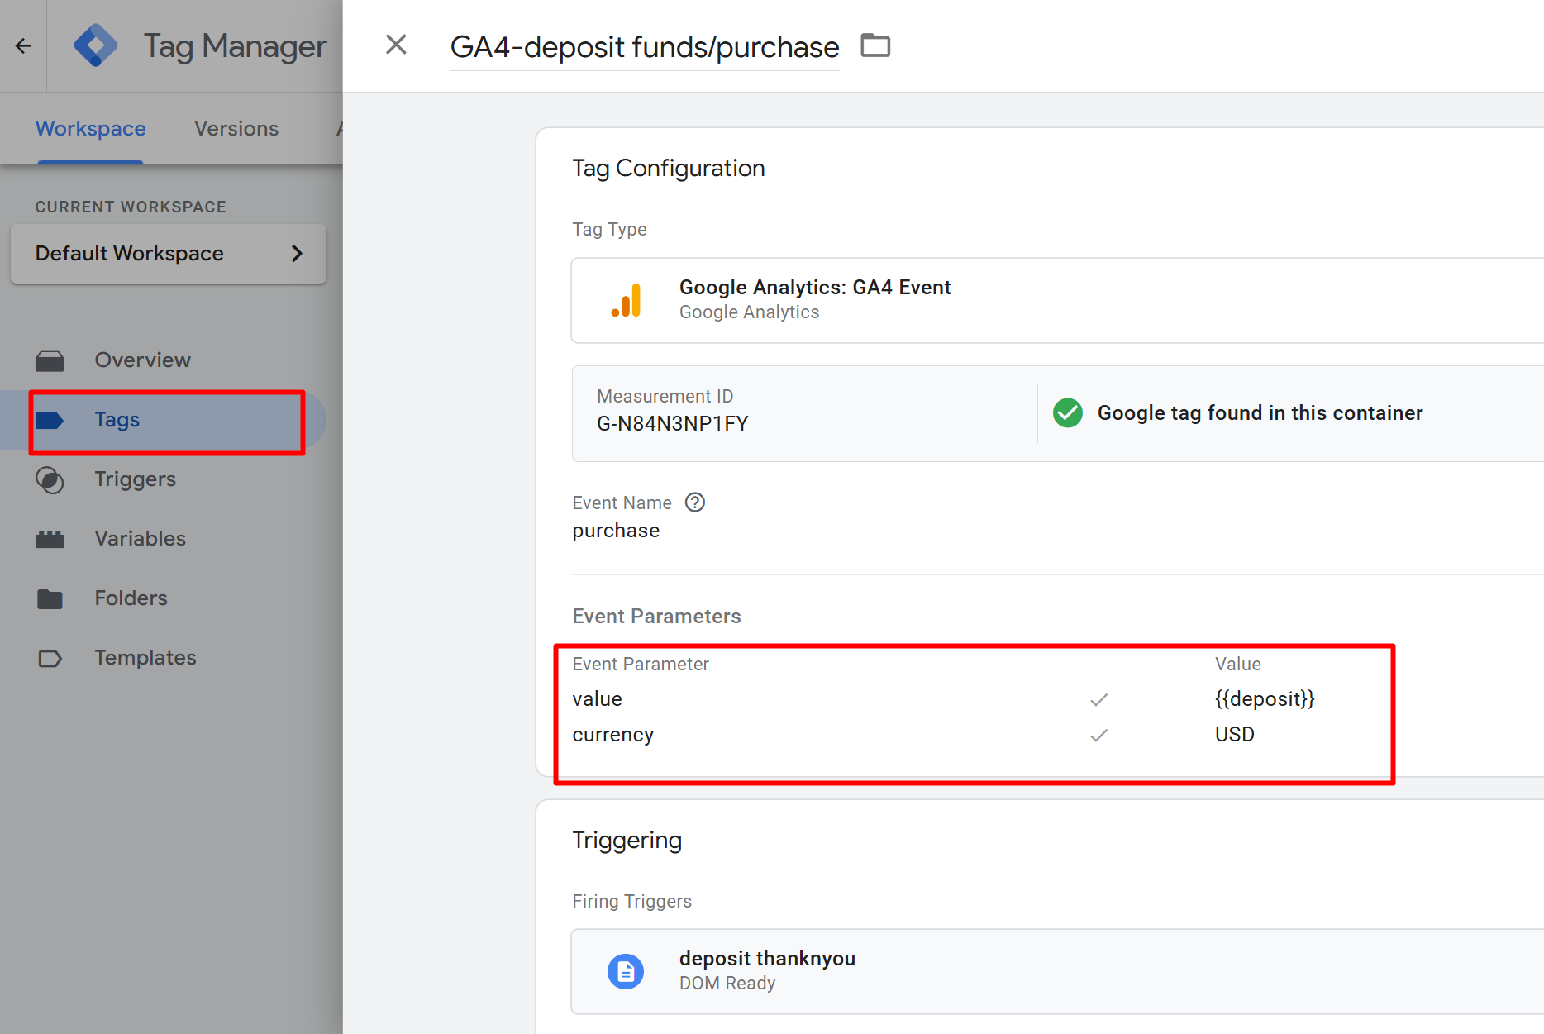
Task: Click the back arrow in Tag Manager header
Action: 23,46
